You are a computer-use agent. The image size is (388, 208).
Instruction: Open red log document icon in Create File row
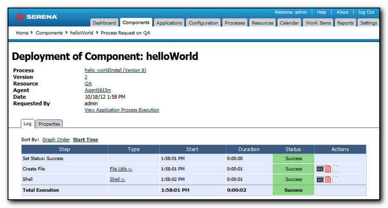(x=328, y=169)
